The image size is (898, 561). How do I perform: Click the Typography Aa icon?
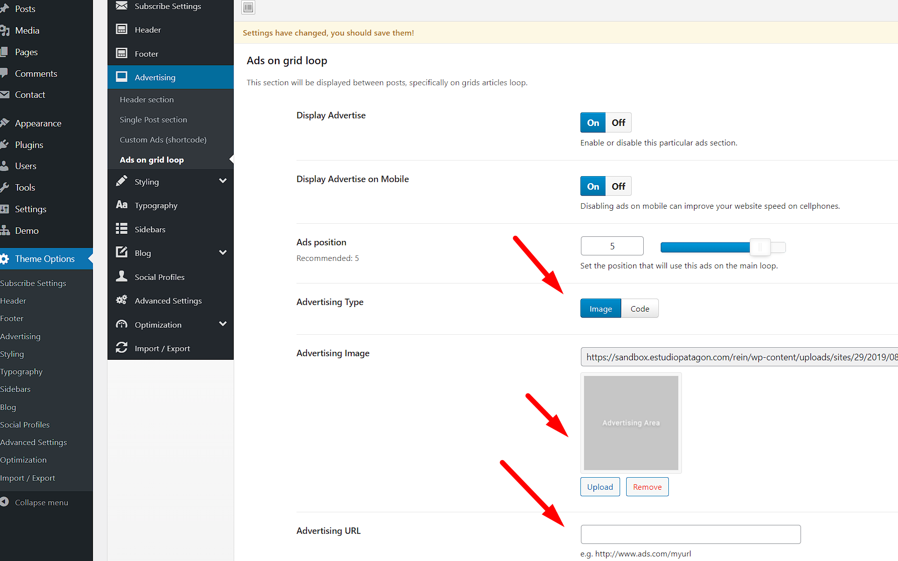(122, 205)
